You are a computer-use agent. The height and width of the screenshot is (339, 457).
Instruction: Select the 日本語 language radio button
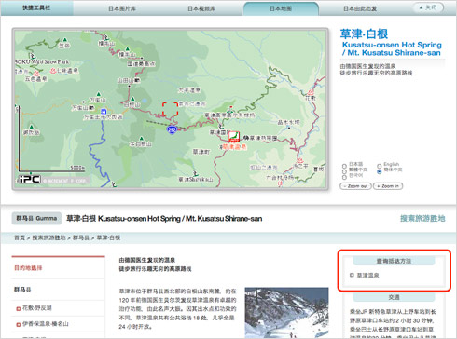[x=344, y=166]
